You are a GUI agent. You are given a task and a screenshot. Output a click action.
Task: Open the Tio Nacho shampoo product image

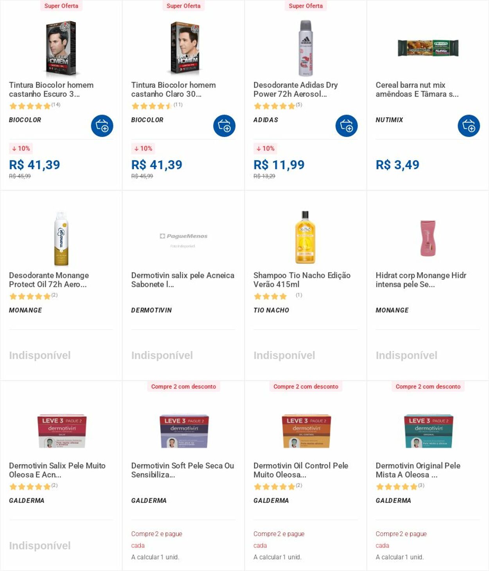[x=305, y=238]
